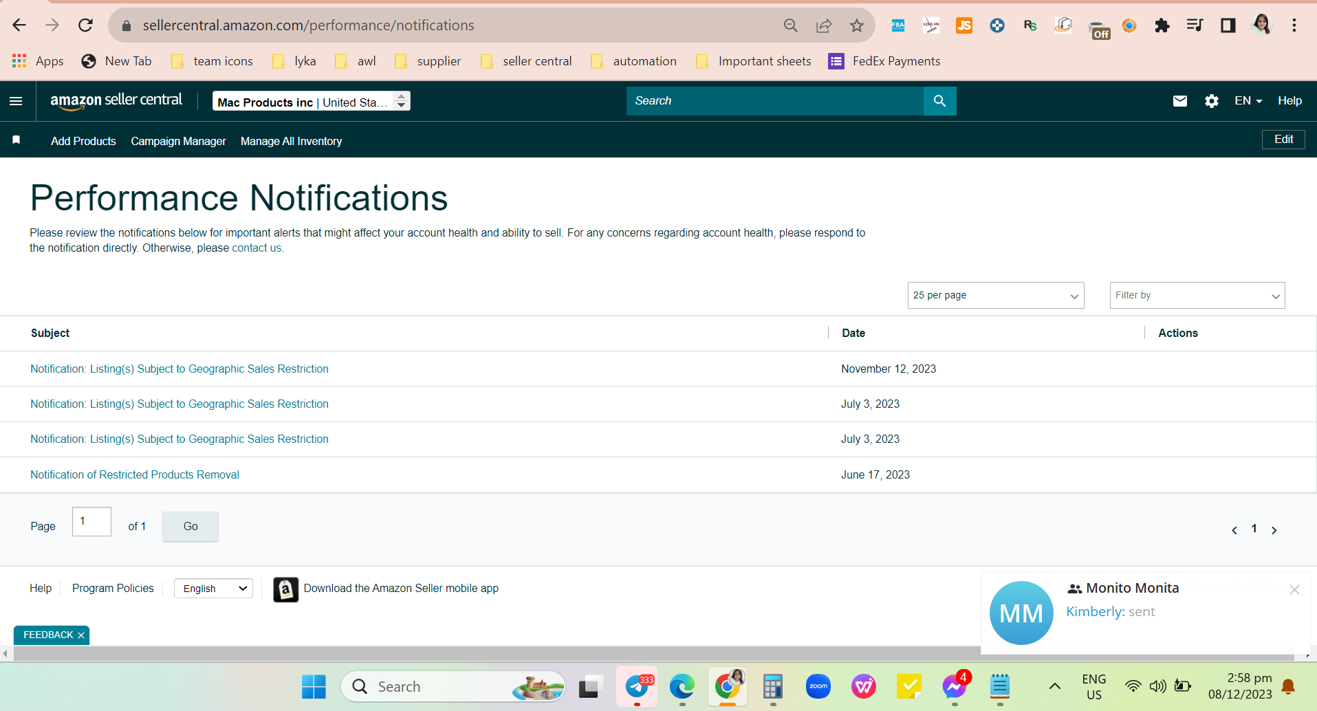Bookmark this page with the star icon
This screenshot has width=1317, height=711.
[856, 25]
